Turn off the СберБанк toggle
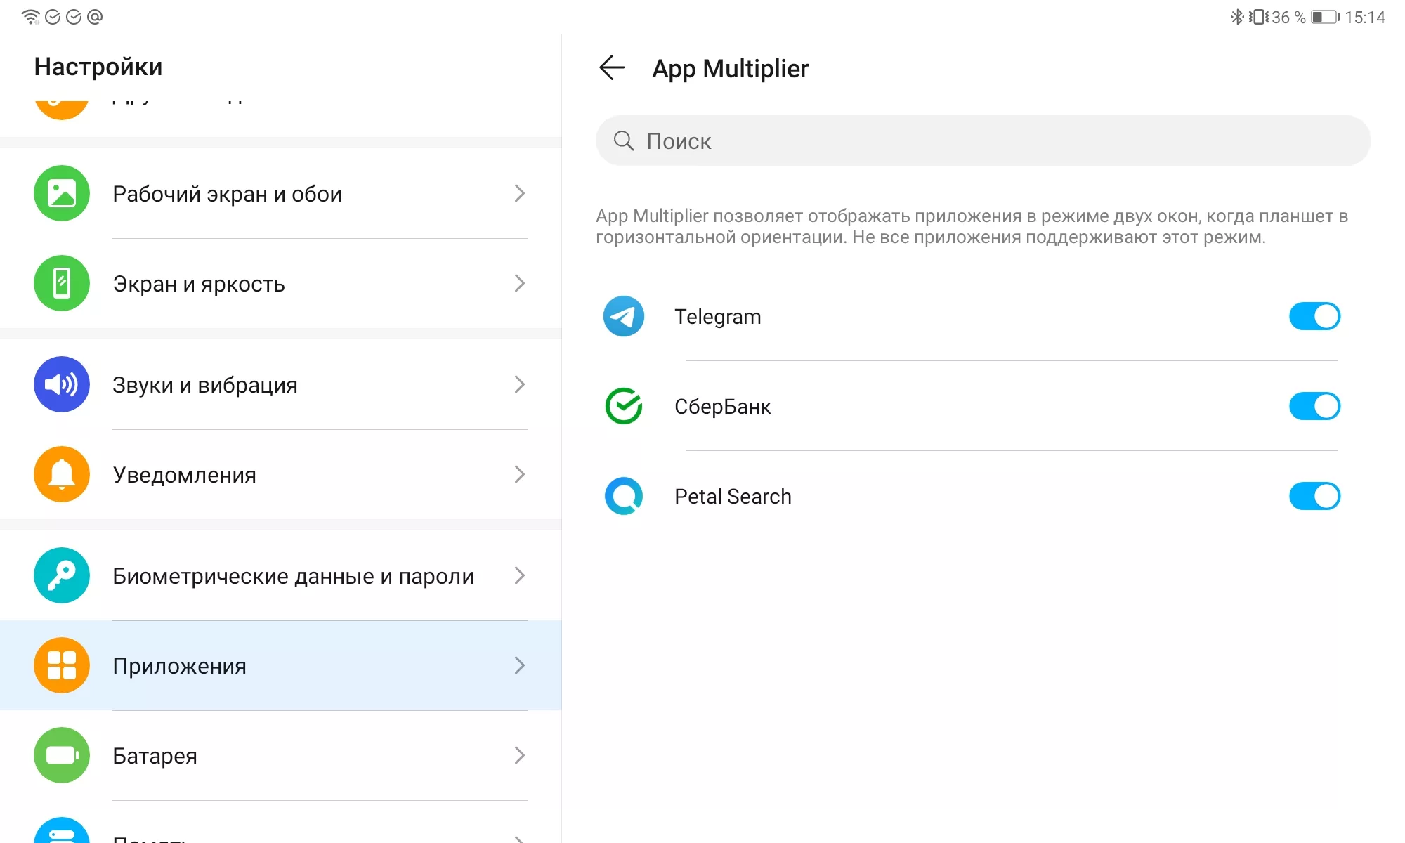 tap(1314, 406)
